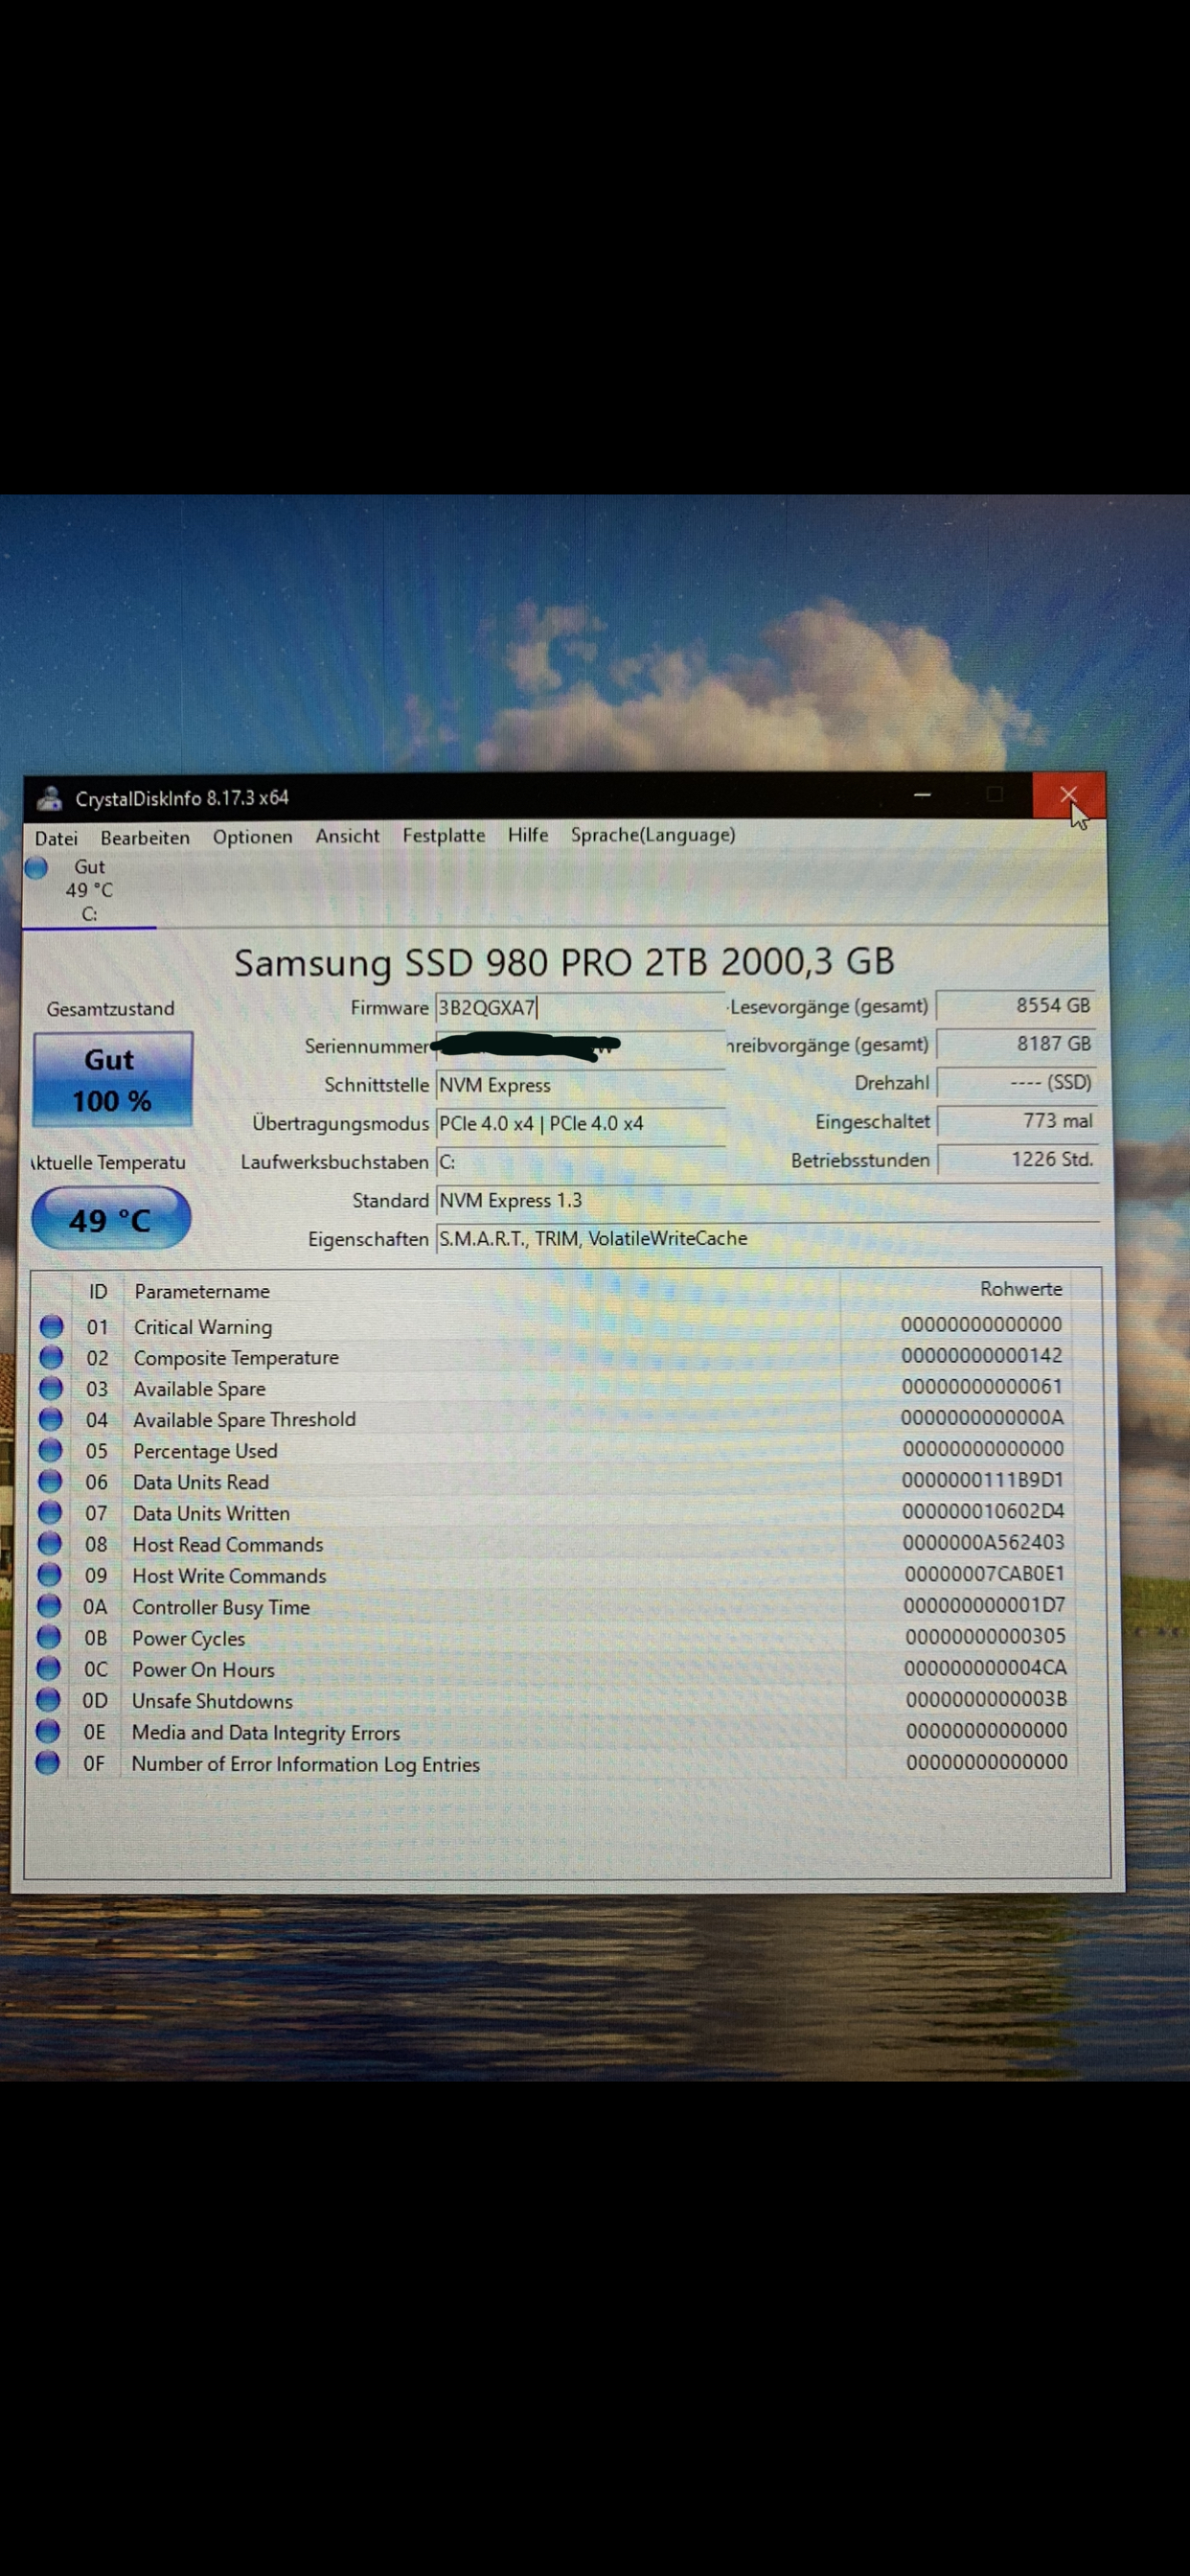Screen dimensions: 1190x2576
Task: Click raw value 000000010602D4
Action: (x=983, y=1511)
